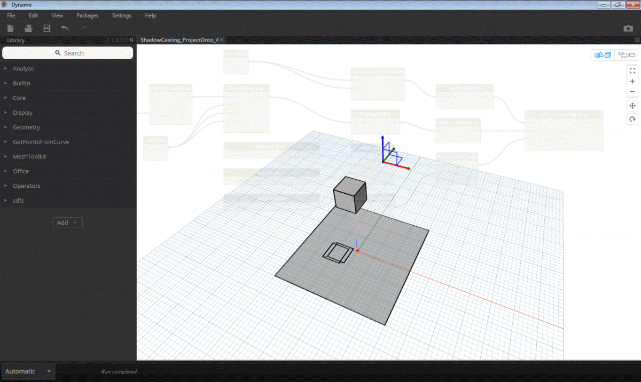Select the pan tool in the viewport

[632, 106]
